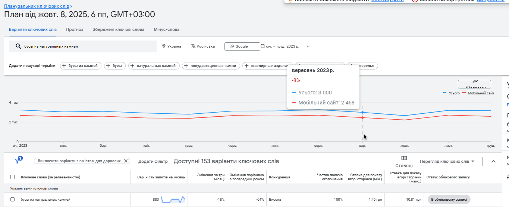Image resolution: width=509 pixels, height=207 pixels.
Task: Open the Збережені ключові слова tab
Action: click(x=118, y=29)
